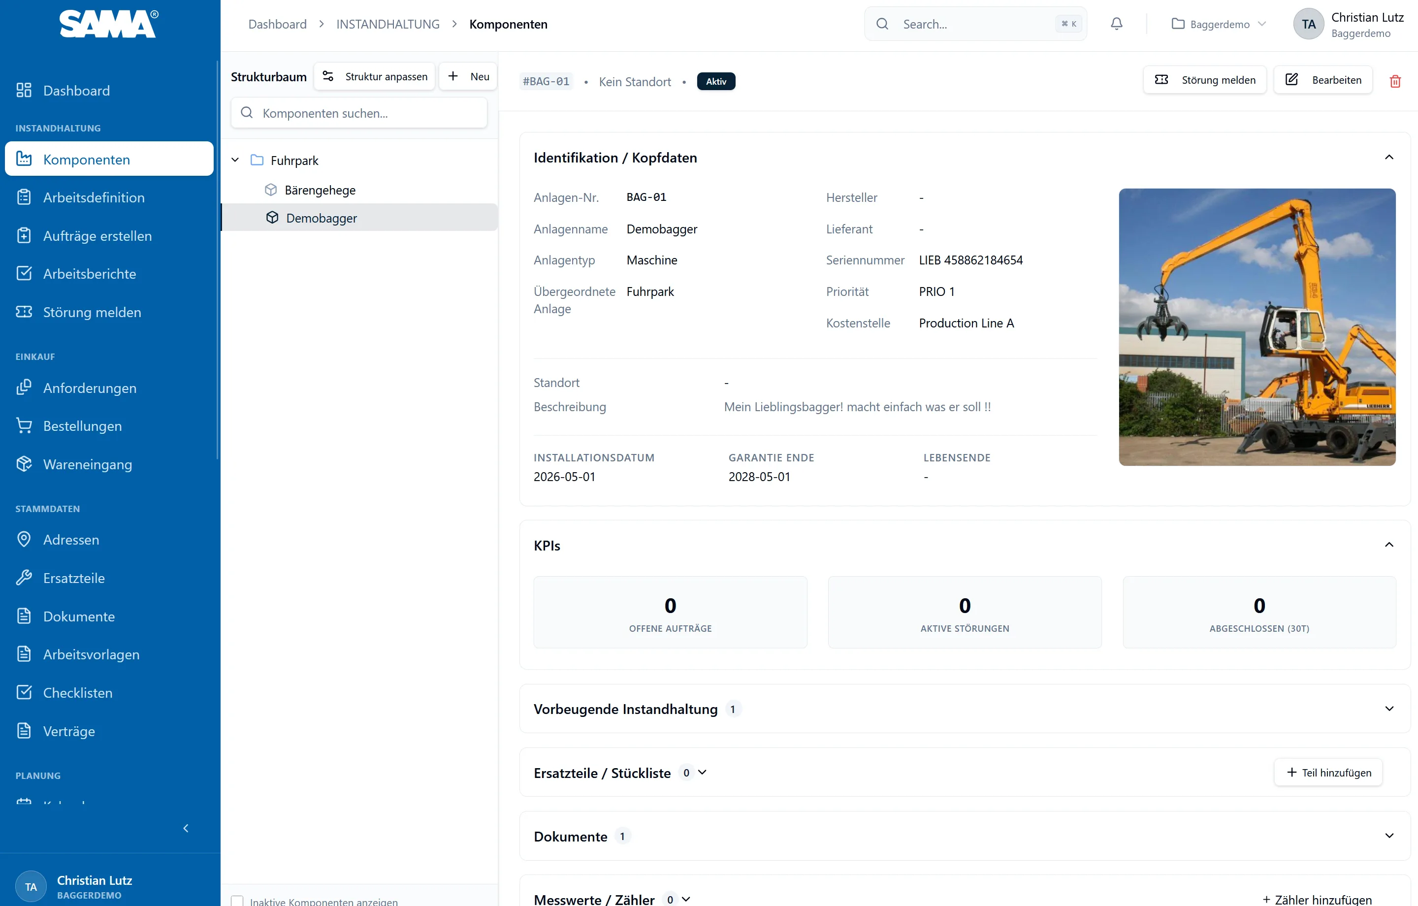Image resolution: width=1418 pixels, height=906 pixels.
Task: Collapse the sidebar with the arrow
Action: (186, 828)
